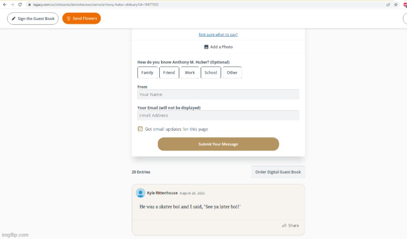Toggle Get email updates checkbox

140,129
